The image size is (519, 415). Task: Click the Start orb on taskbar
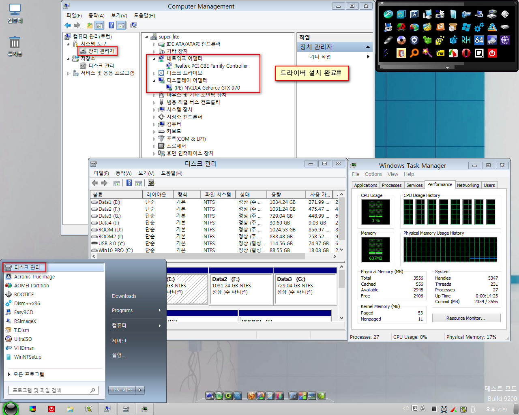[11, 409]
